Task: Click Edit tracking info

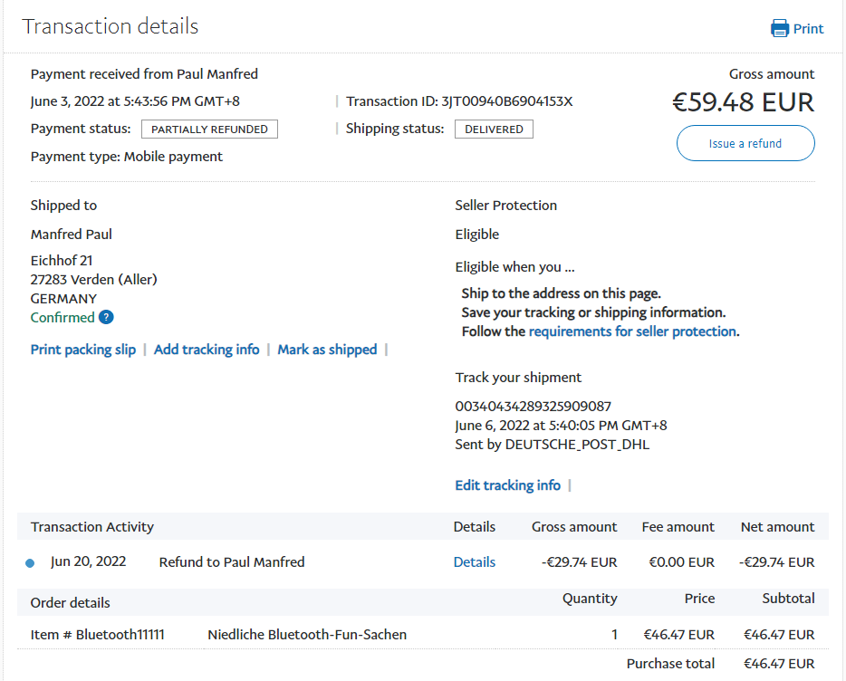Action: [507, 485]
